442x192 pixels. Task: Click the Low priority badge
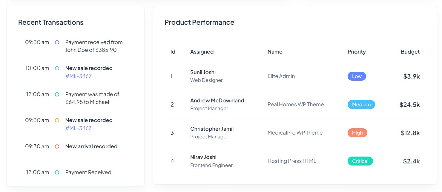(357, 76)
